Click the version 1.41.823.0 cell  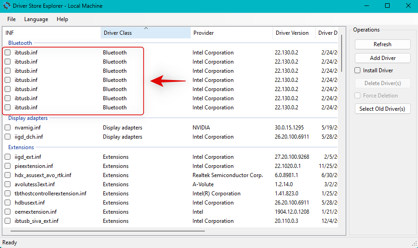point(287,194)
